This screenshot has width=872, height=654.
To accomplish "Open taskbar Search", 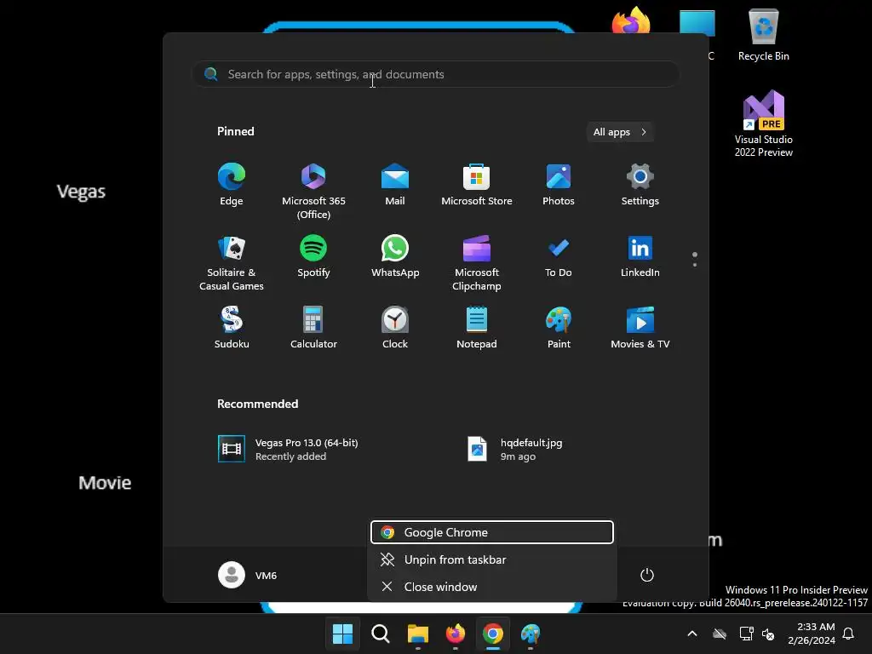I will [x=381, y=634].
